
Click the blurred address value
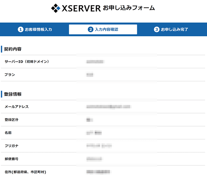click(x=98, y=172)
